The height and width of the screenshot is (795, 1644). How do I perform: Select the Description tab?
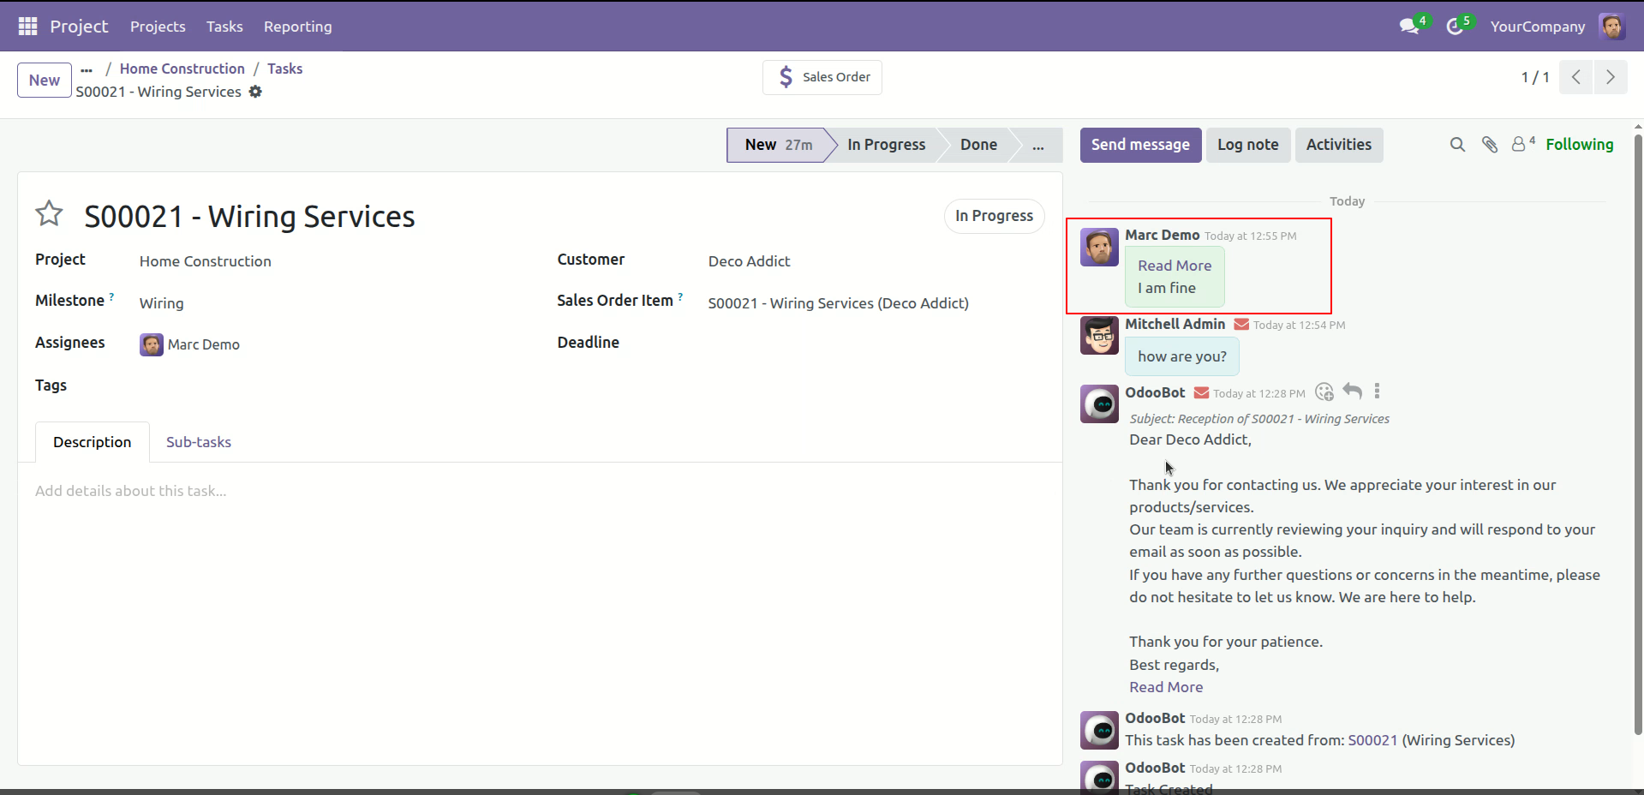pos(93,442)
